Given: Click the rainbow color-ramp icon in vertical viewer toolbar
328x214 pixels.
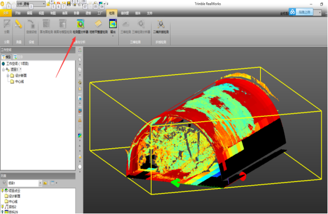Looking at the screenshot, I should 80,136.
